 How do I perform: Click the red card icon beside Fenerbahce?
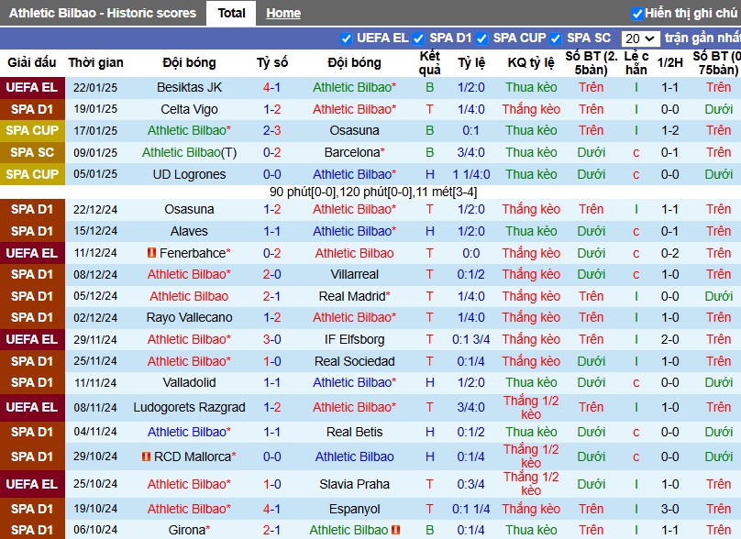coord(151,253)
